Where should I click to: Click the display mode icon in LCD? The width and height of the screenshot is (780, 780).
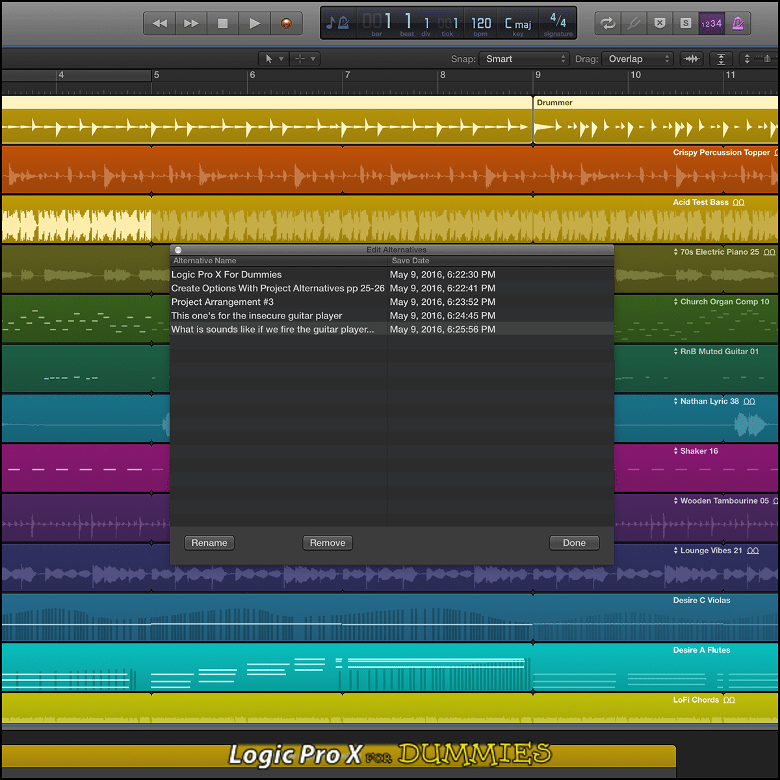tap(337, 23)
